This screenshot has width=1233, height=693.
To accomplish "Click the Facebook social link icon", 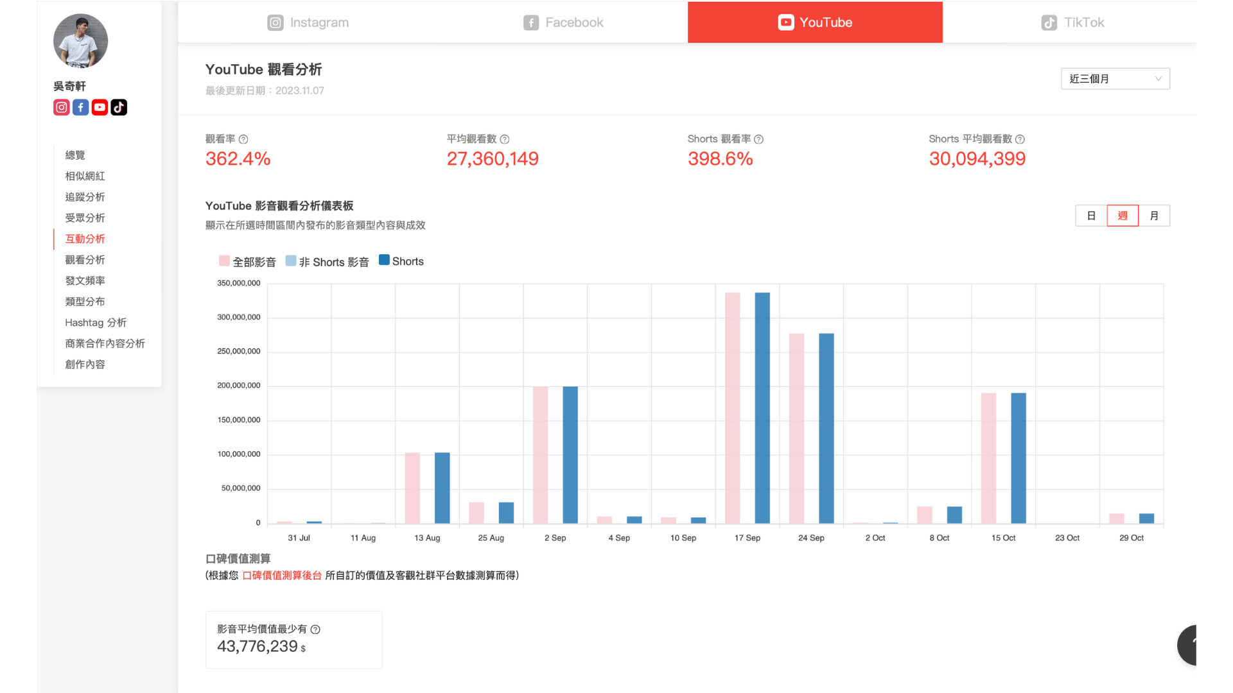I will [82, 107].
